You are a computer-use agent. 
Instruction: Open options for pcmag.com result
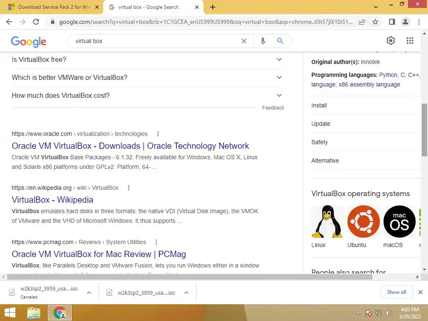156,242
